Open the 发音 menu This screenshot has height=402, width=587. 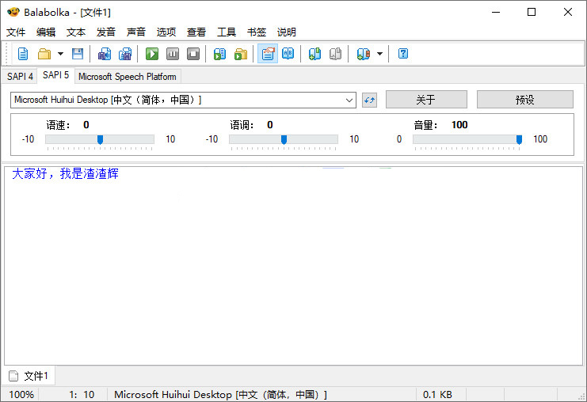coord(106,32)
